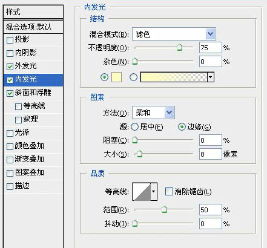Click the 范围 slider handle
Viewport: 267px width, 248px height.
[x=165, y=209]
